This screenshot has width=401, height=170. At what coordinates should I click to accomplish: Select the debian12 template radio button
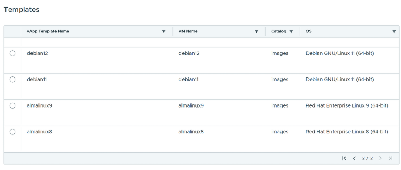tap(13, 53)
